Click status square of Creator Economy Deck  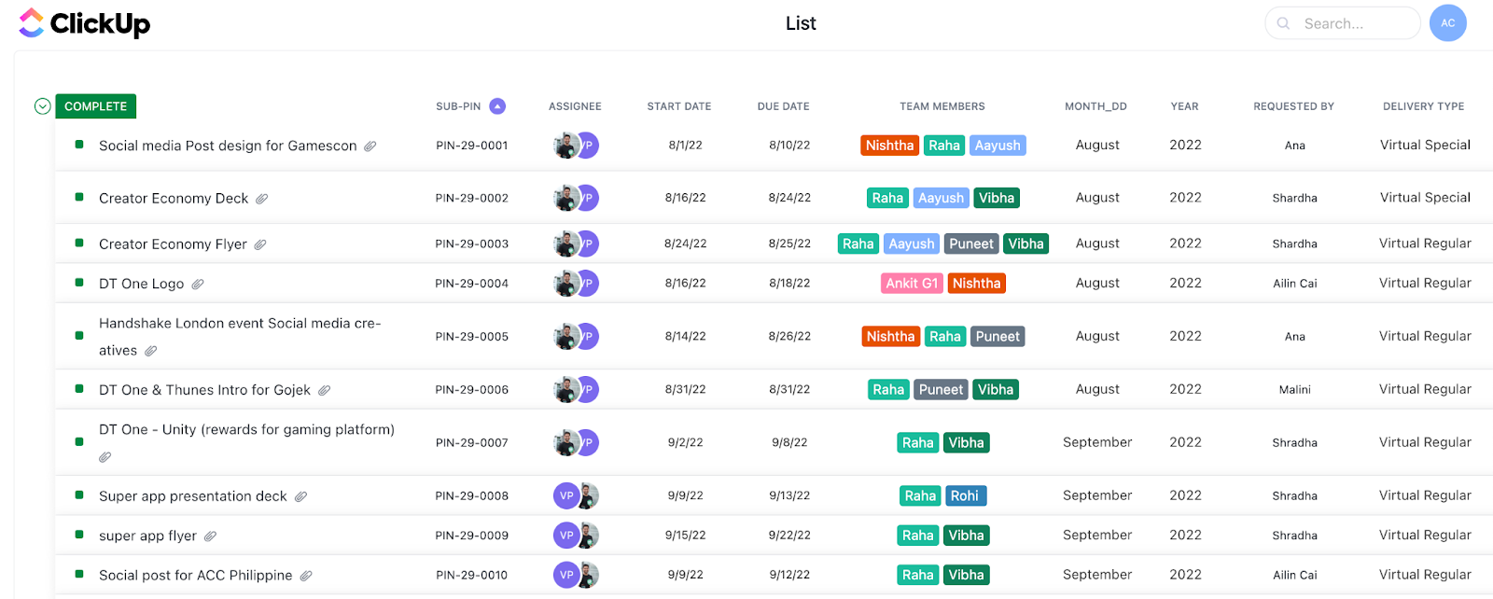79,197
